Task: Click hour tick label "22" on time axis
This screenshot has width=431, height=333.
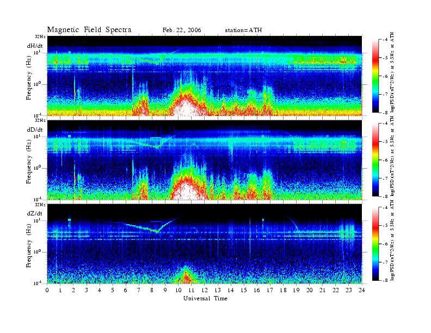Action: 336,290
